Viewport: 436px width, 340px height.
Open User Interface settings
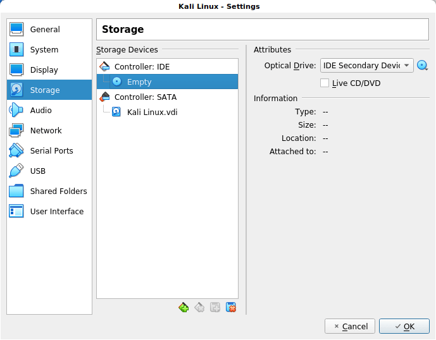click(49, 211)
